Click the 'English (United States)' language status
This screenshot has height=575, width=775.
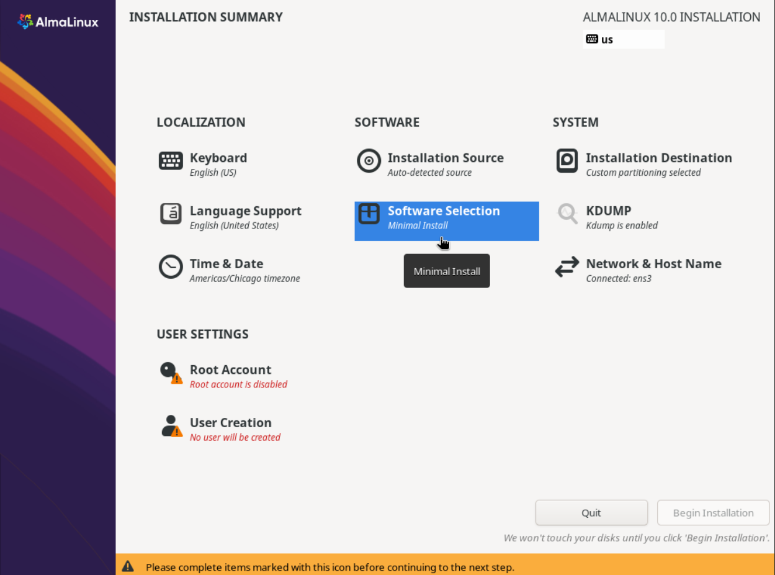[234, 225]
